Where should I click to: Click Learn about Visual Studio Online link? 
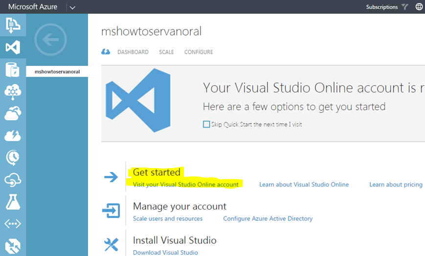(304, 184)
